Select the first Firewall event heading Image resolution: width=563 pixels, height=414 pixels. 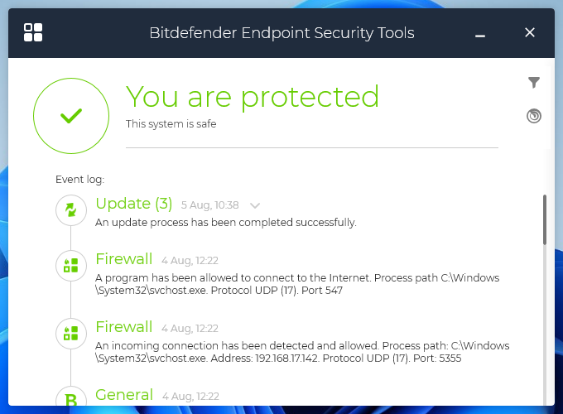(x=123, y=259)
